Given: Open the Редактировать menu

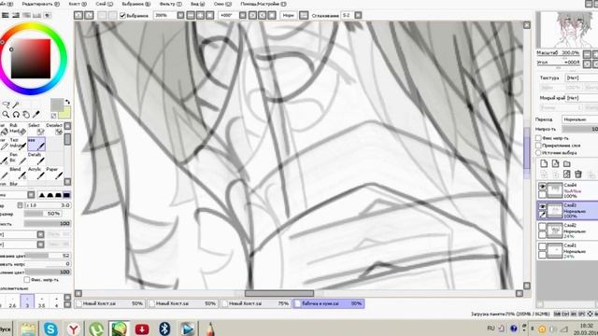Looking at the screenshot, I should [x=40, y=4].
